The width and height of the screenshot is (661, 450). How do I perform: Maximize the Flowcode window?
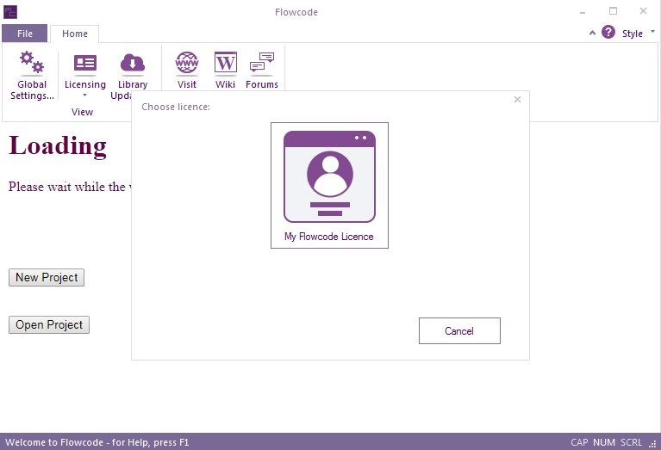613,11
